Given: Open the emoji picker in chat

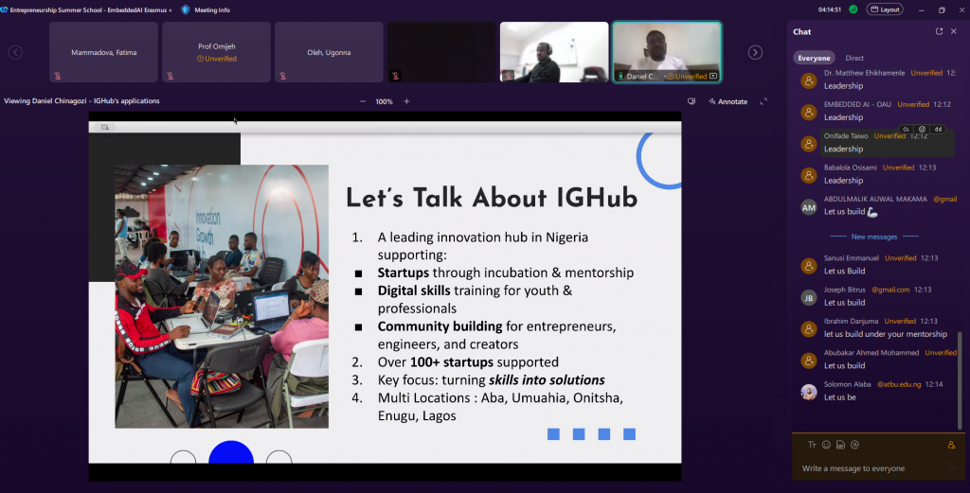Looking at the screenshot, I should tap(826, 445).
